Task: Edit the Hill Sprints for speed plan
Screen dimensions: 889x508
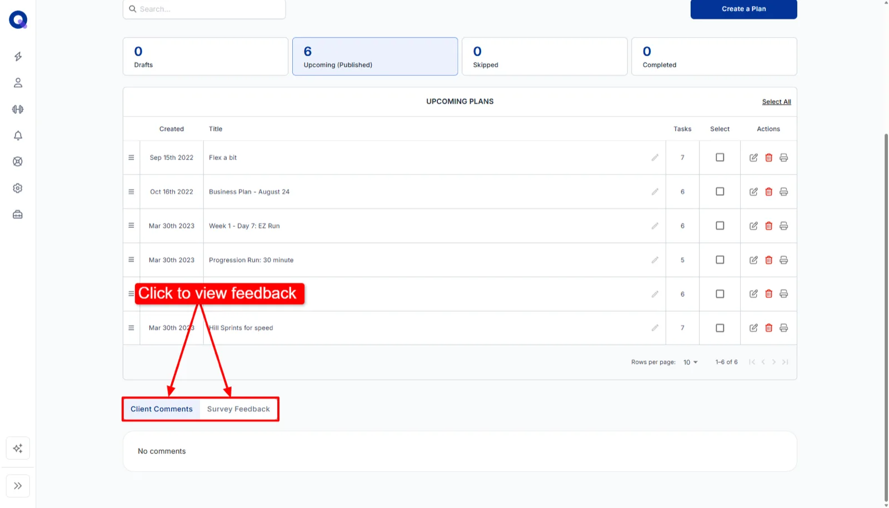Action: [753, 328]
